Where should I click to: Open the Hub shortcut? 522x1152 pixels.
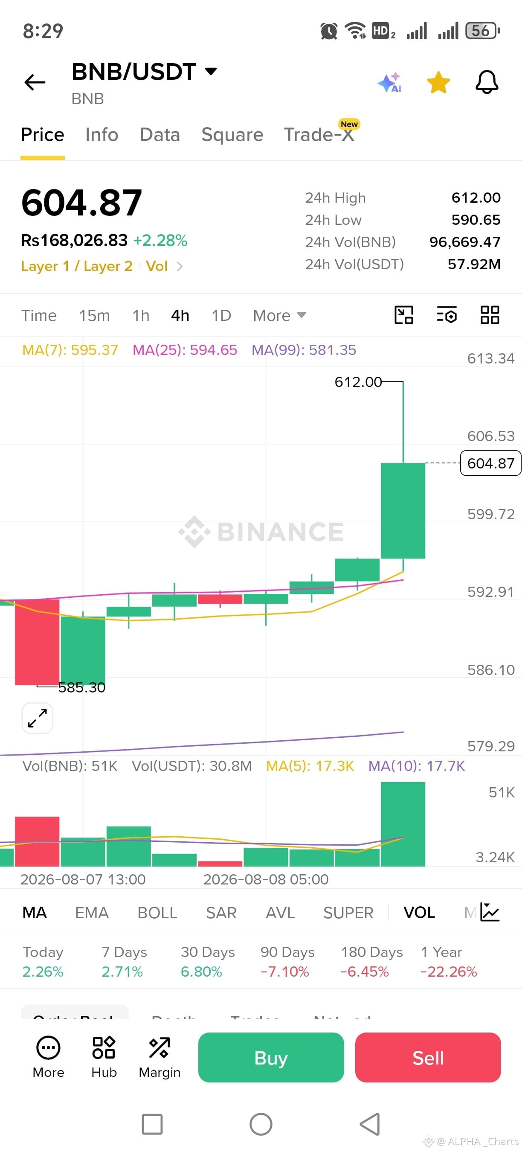coord(104,1057)
